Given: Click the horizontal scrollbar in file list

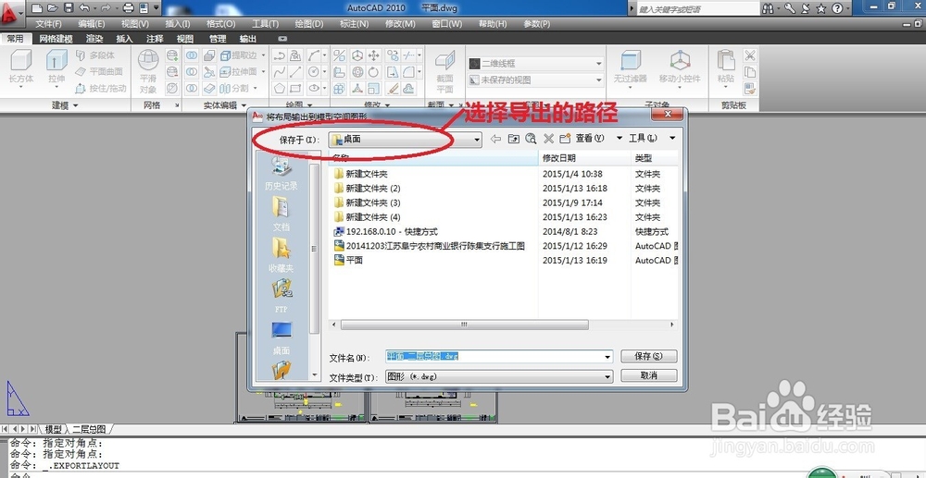Looking at the screenshot, I should pos(464,325).
